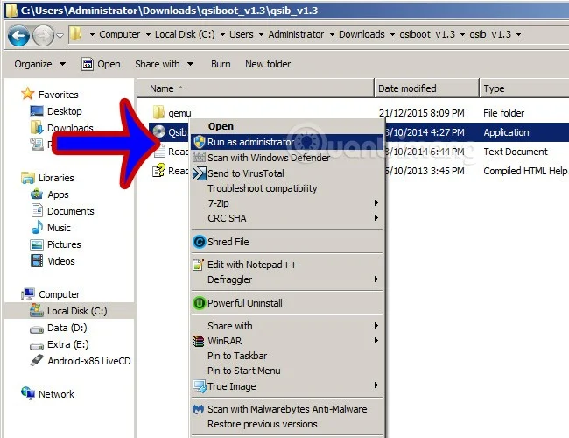Open the Defraggler submenu
This screenshot has height=438, width=569.
tap(286, 279)
